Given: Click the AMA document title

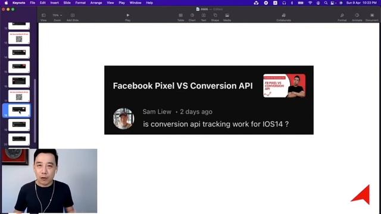Looking at the screenshot, I should [204, 10].
